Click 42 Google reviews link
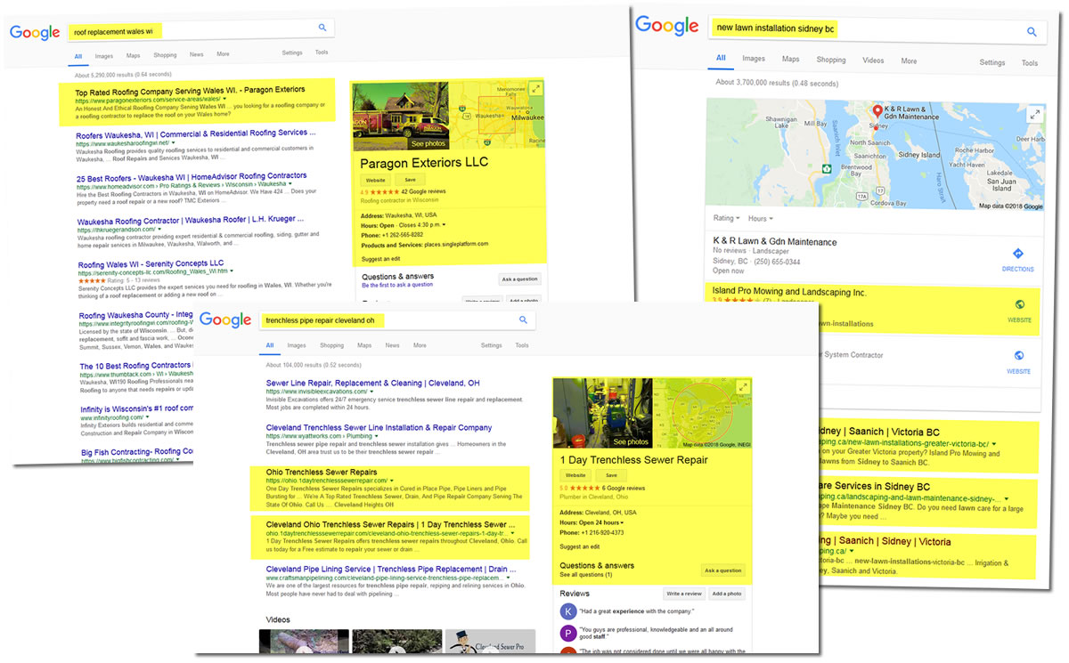The width and height of the screenshot is (1069, 663). coord(423,191)
